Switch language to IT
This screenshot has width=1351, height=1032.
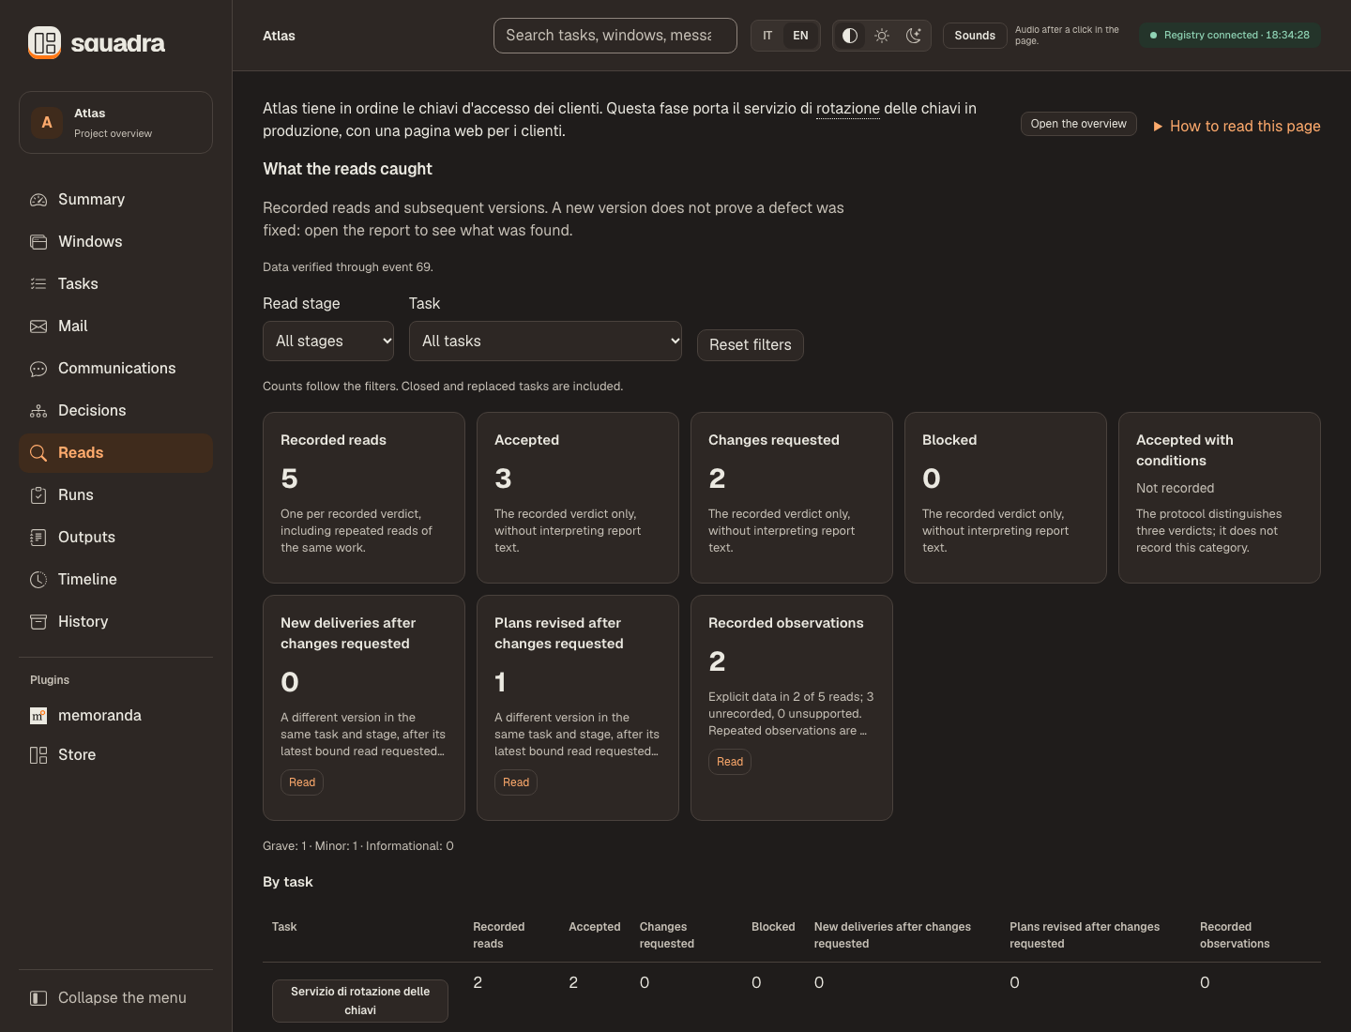tap(767, 36)
